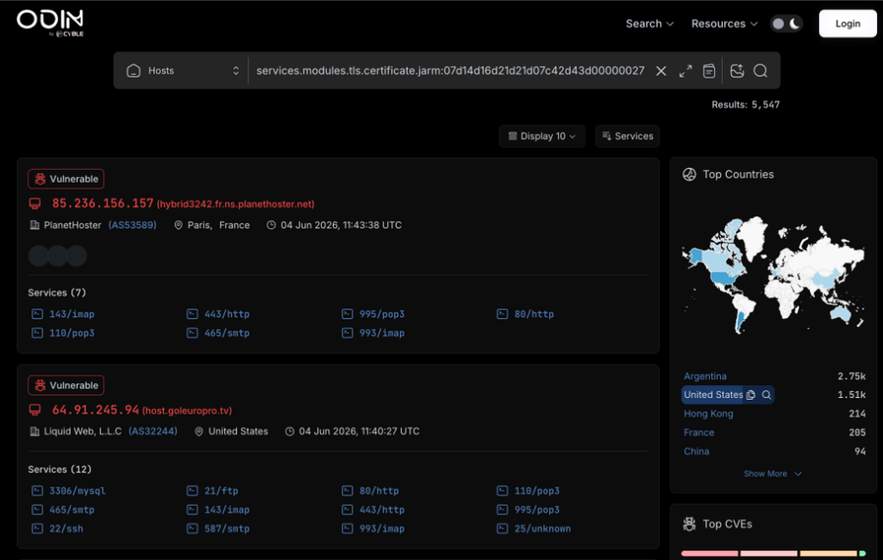Click Paris, France location text

point(218,225)
